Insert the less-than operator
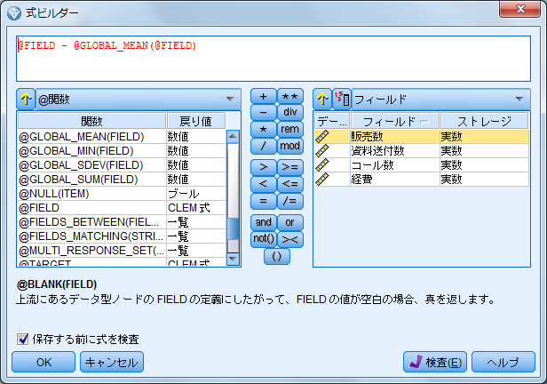547x384 pixels. tap(264, 184)
